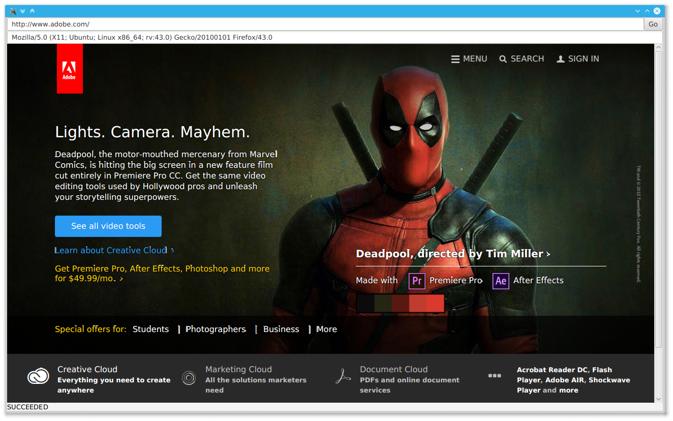
Task: Click the Document Cloud Acrobat icon
Action: (x=344, y=377)
